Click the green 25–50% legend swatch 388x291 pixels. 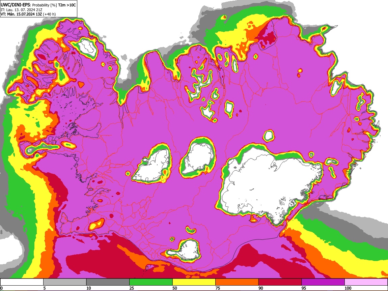(151, 282)
